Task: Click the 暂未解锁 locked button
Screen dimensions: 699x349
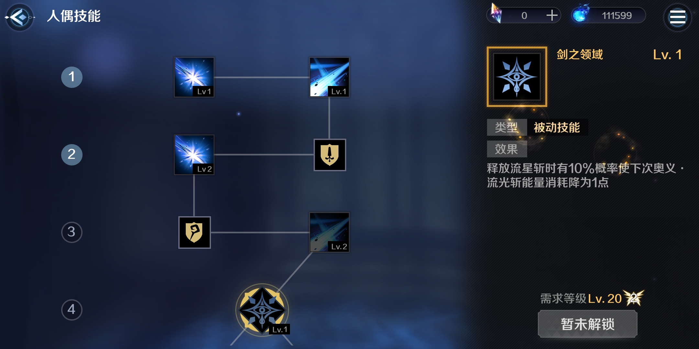Action: pos(588,324)
